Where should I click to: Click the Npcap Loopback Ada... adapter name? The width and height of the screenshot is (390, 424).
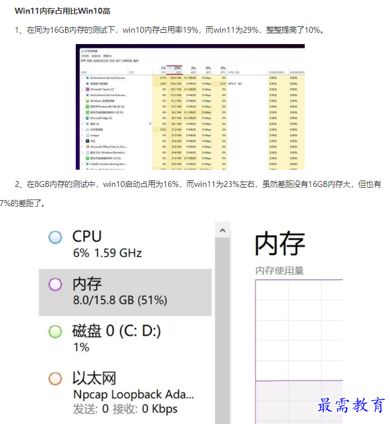(134, 395)
